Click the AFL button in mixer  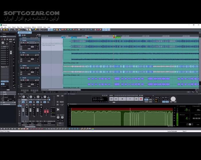(x=60, y=123)
